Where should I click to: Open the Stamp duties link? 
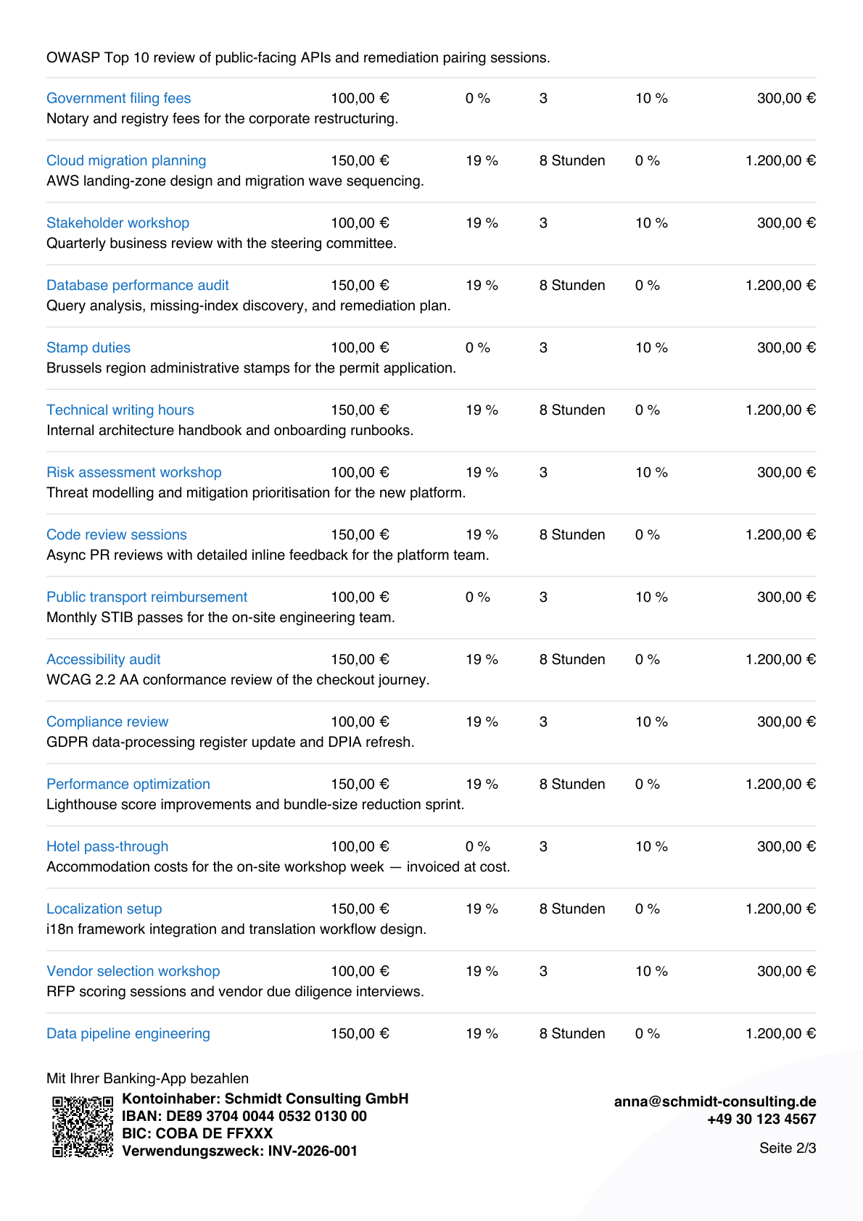88,347
